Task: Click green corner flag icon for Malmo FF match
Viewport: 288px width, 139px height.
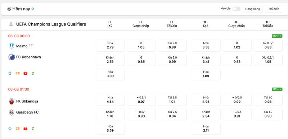Action: click(33, 73)
